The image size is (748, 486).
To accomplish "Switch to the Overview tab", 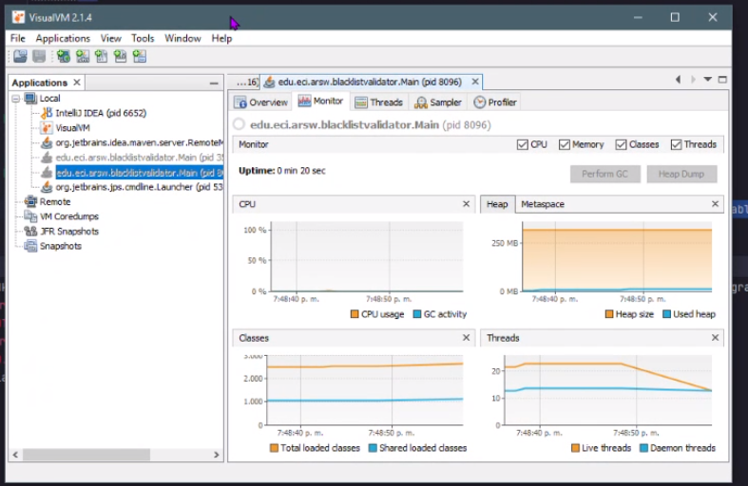I will 261,103.
